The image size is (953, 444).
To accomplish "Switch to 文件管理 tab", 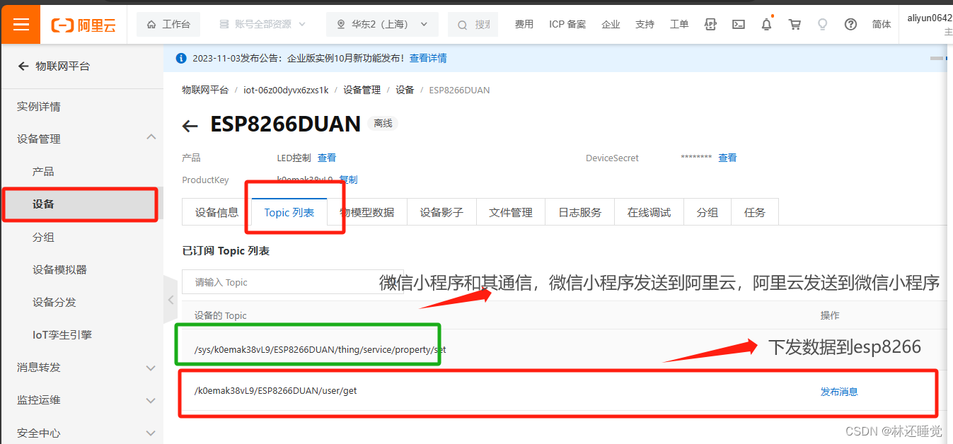I will pyautogui.click(x=511, y=212).
